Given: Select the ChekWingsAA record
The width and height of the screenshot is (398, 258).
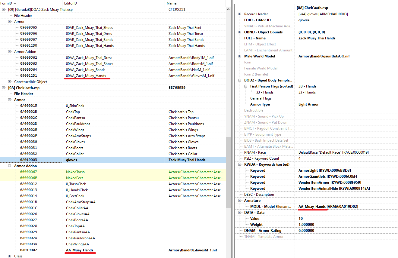Looking at the screenshot, I should coord(113,244).
